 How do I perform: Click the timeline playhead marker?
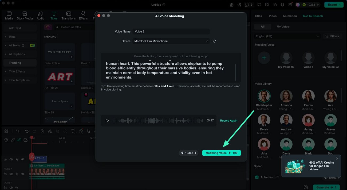(x=32, y=138)
